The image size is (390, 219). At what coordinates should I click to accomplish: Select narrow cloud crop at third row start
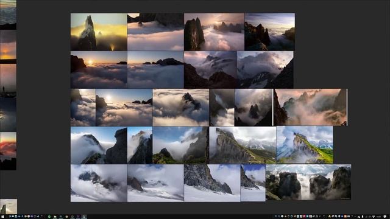pyautogui.click(x=83, y=108)
